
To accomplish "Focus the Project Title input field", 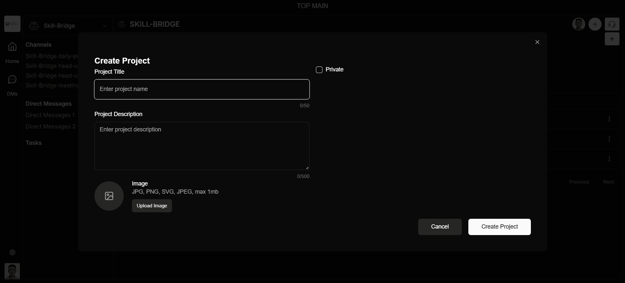I will tap(202, 89).
